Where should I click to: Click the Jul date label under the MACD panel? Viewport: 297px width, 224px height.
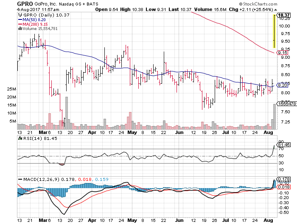226,220
